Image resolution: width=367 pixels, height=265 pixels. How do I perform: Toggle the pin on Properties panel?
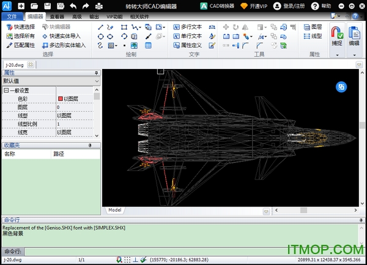tap(97, 73)
